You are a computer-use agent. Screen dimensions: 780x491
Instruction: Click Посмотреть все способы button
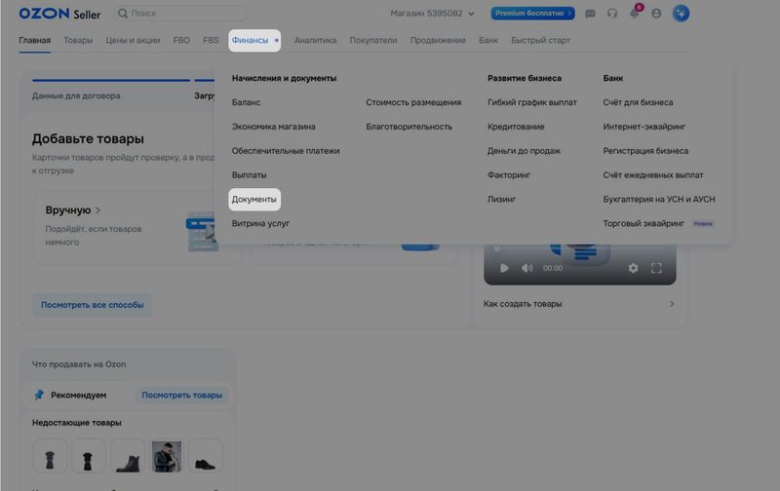click(x=92, y=305)
